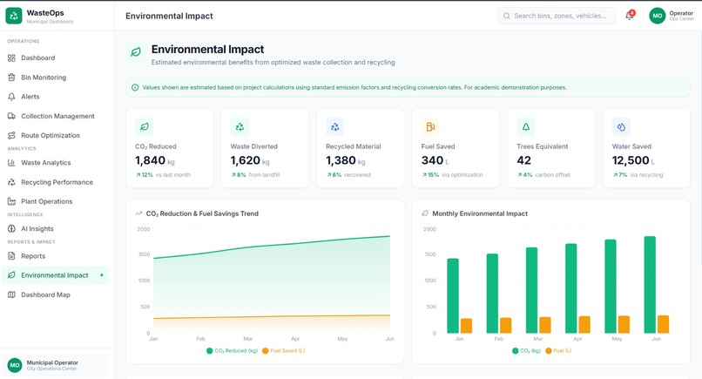Click the Recycling Performance recycle icon
702x379 pixels.
11,182
